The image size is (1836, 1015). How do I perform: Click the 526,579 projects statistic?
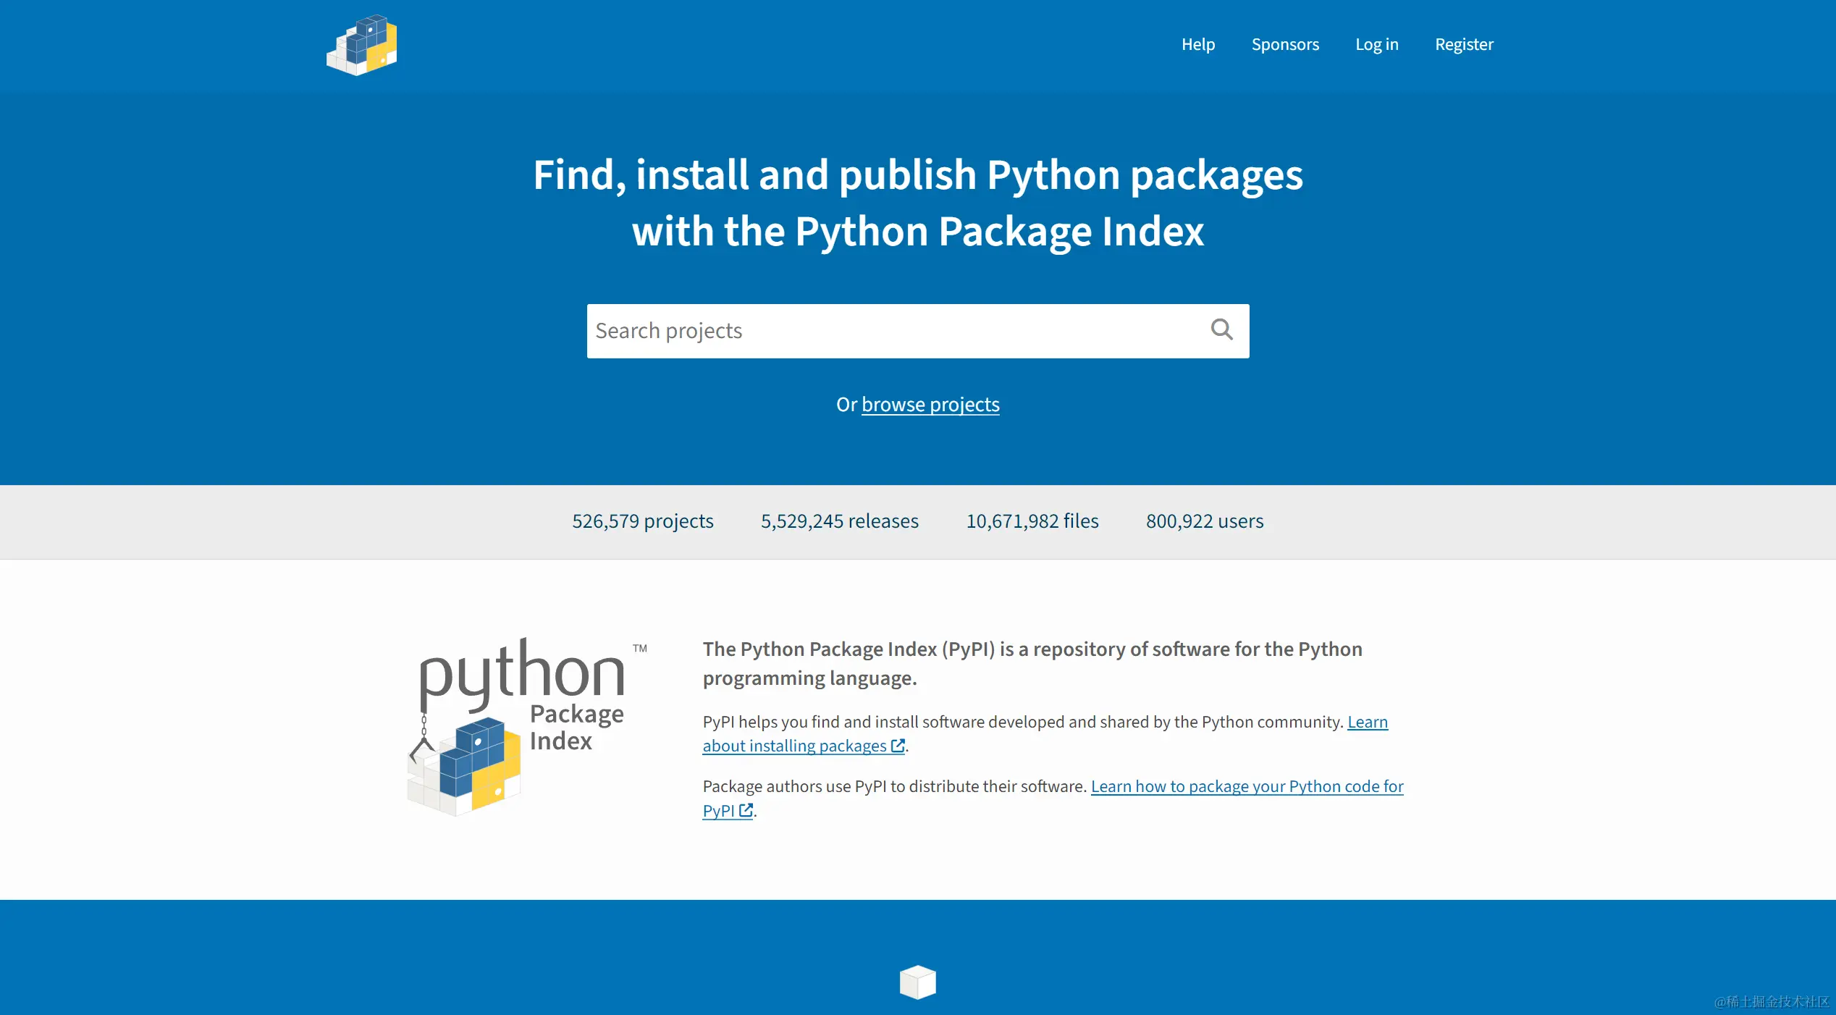click(642, 521)
